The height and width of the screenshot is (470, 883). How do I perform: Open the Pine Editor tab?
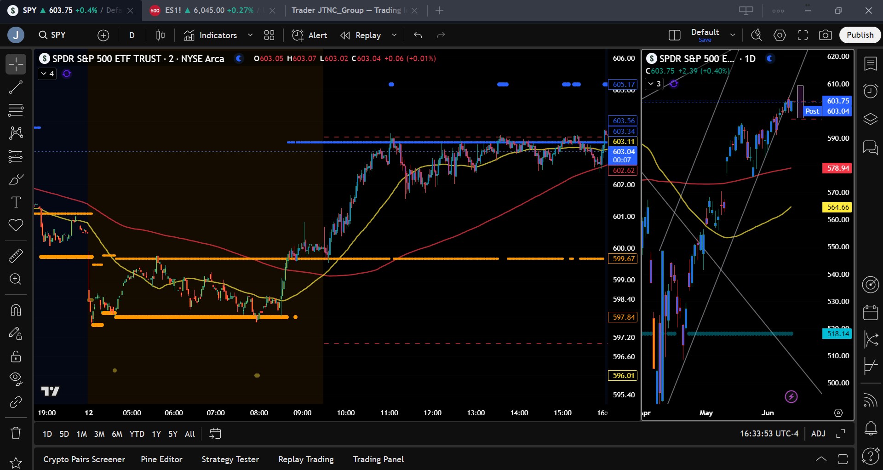coord(161,459)
